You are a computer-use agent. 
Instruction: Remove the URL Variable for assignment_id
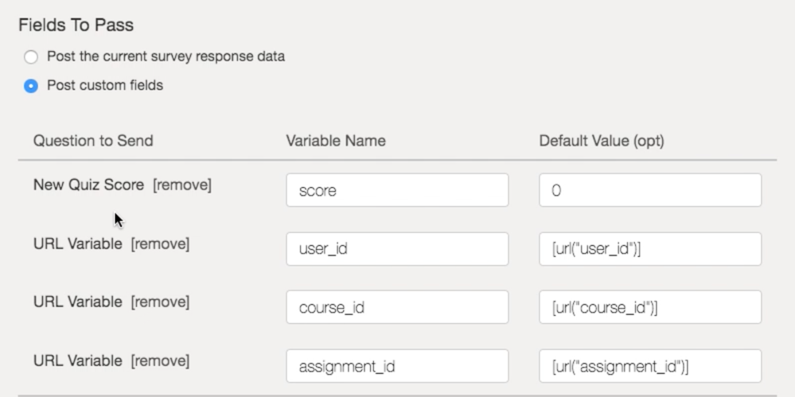(x=160, y=360)
